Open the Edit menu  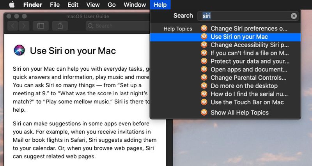pos(73,5)
